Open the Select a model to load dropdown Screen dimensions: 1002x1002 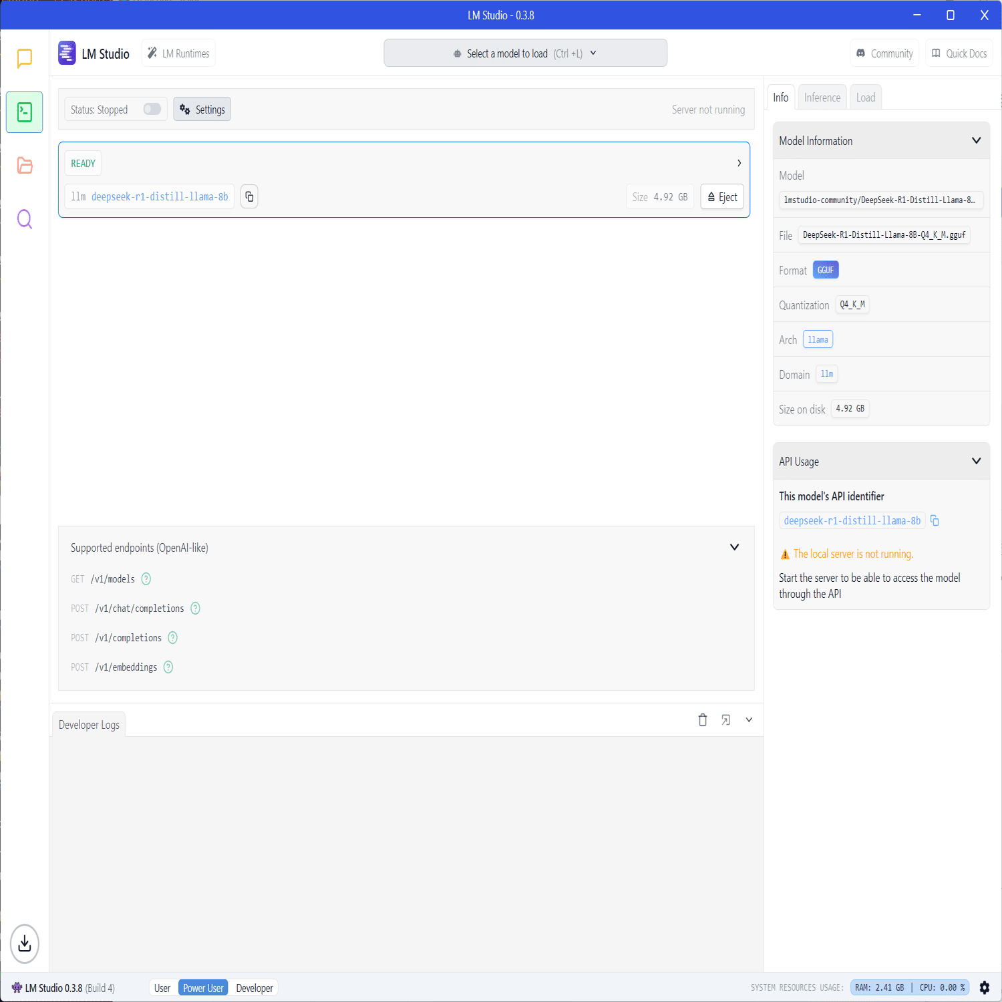coord(525,53)
